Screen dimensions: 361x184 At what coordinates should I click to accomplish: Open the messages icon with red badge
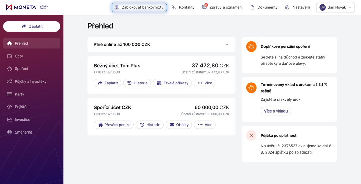coord(205,7)
